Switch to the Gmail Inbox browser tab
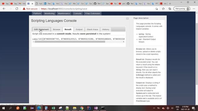 22,4
